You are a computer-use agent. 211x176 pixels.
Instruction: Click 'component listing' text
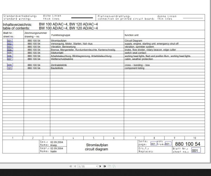[134, 68]
